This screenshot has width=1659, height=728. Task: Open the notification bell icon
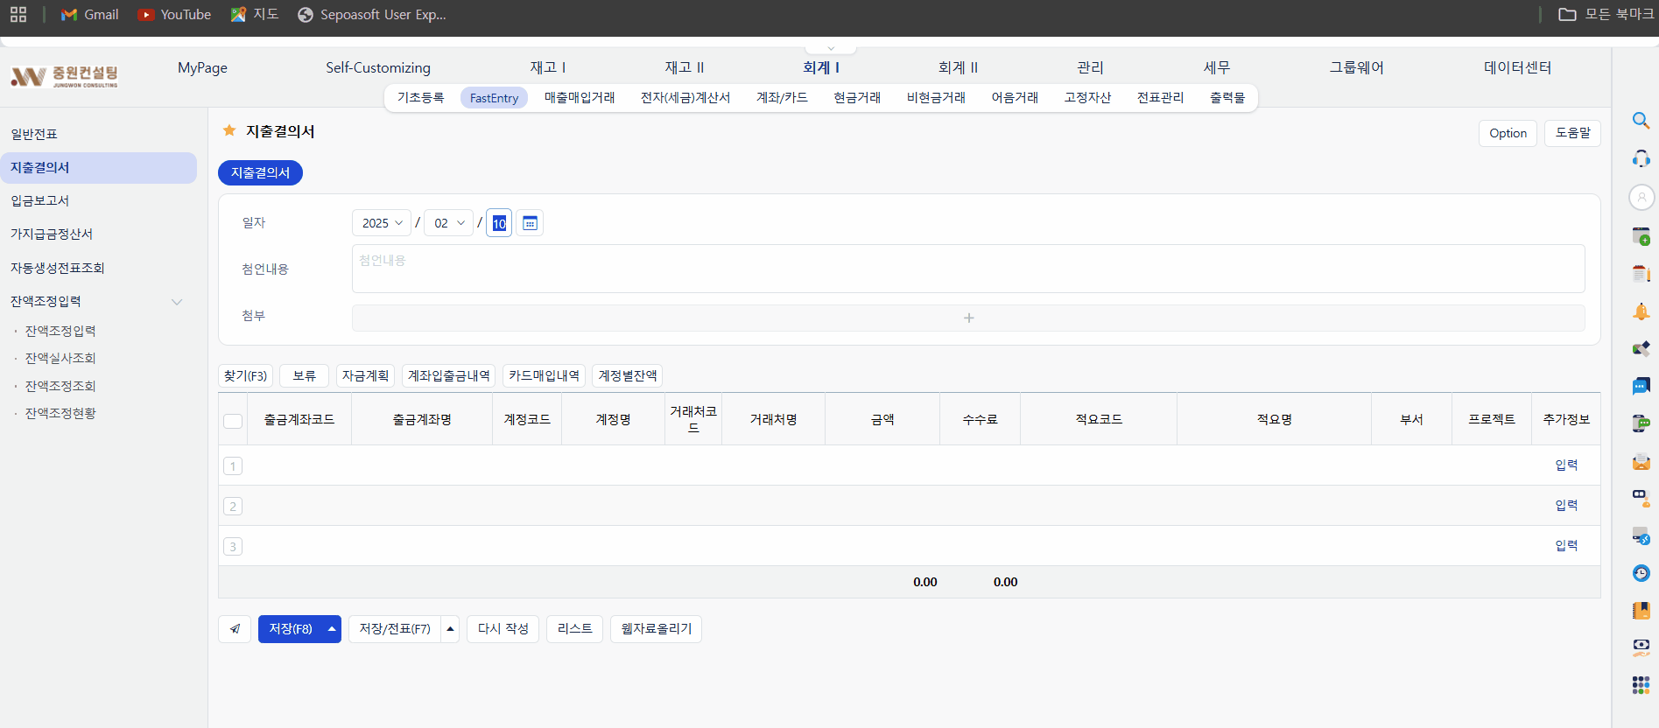1641,311
